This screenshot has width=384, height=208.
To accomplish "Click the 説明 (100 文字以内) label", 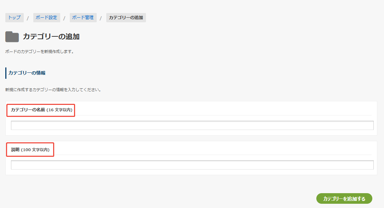I will click(30, 150).
